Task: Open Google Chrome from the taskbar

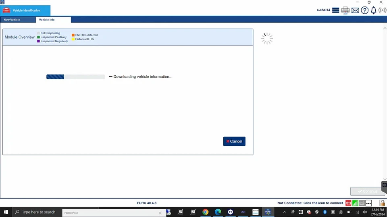Action: (x=205, y=212)
